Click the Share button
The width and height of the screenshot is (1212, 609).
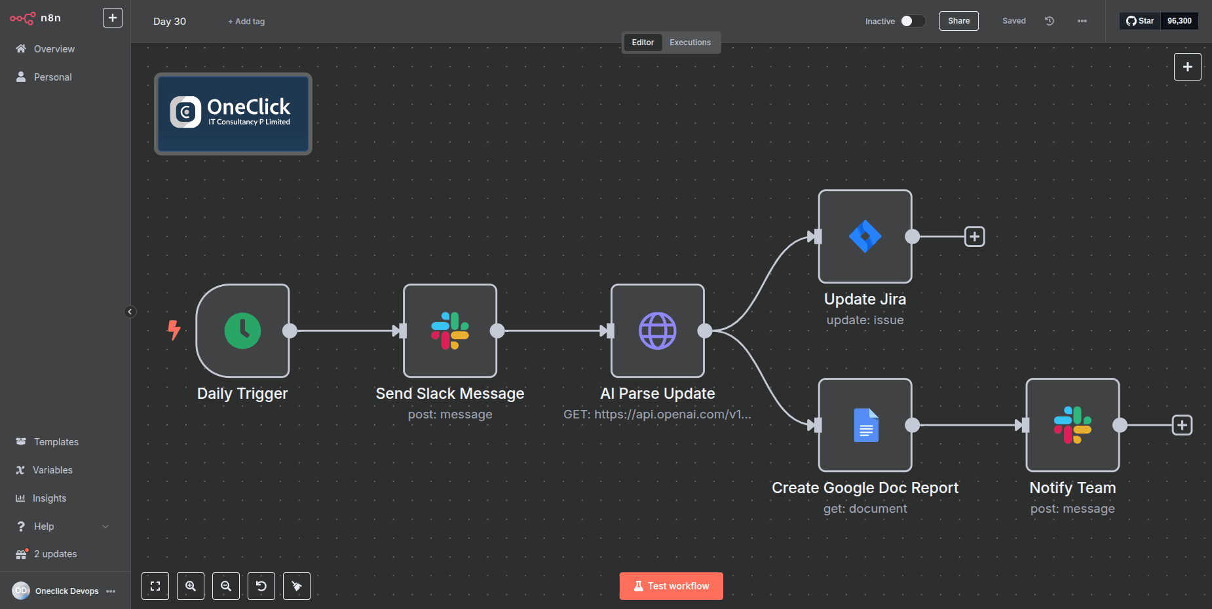pos(958,21)
